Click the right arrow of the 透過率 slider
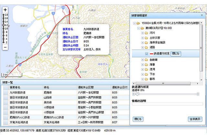Screen dimensions: 207x138 198,94
